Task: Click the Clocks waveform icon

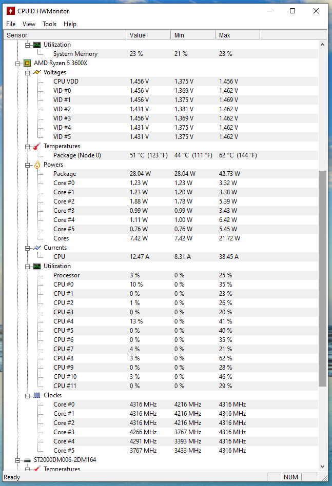Action: click(37, 395)
